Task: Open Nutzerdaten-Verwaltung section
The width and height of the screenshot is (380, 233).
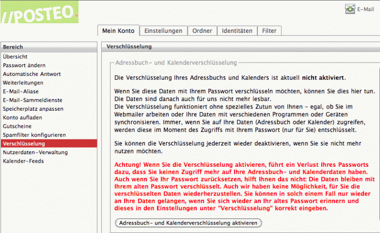Action: click(x=35, y=152)
